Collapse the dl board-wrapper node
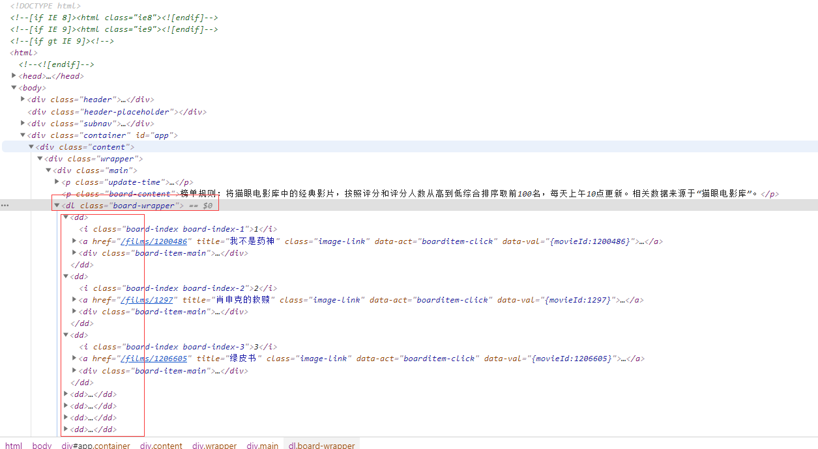Viewport: 818px width, 449px height. tap(57, 205)
